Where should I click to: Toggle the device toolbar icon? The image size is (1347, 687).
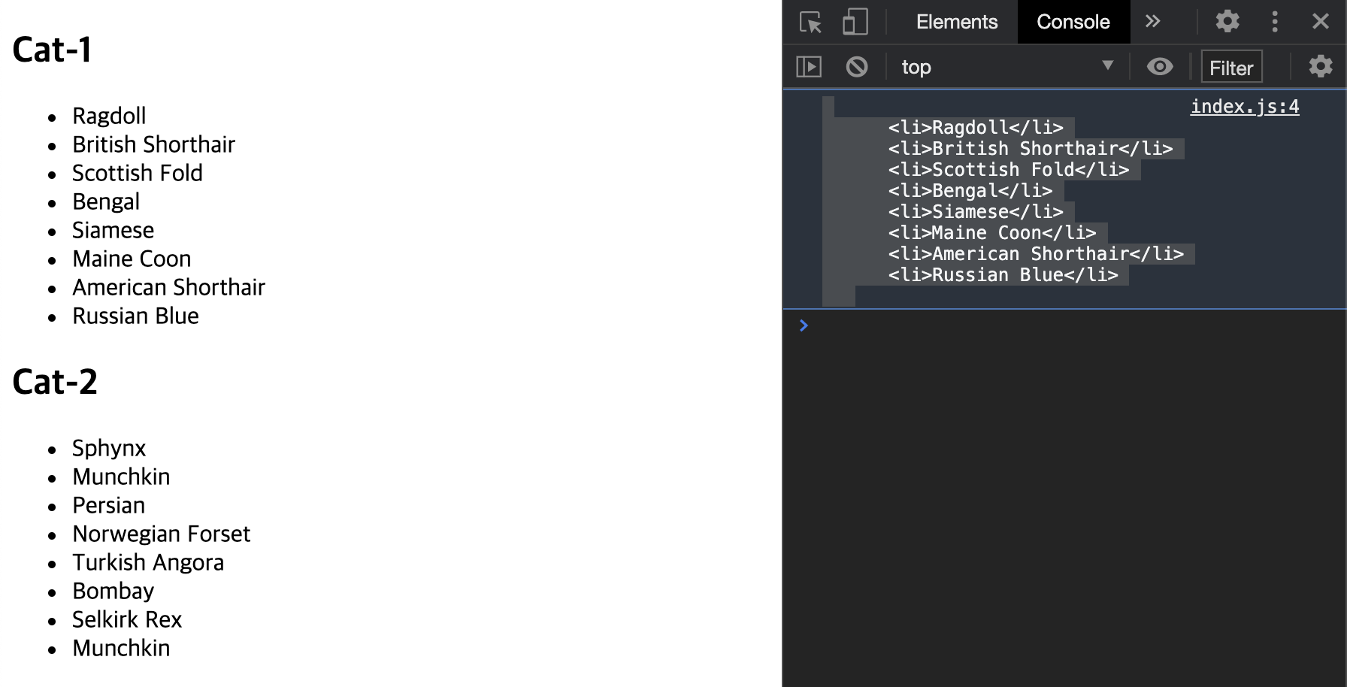pos(855,22)
